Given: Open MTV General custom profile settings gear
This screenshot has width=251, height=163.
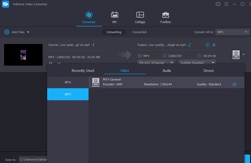Looking at the screenshot, I should coord(234,84).
